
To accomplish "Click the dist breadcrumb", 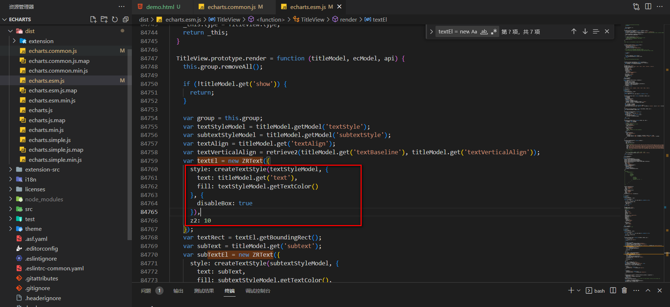I will coord(144,19).
